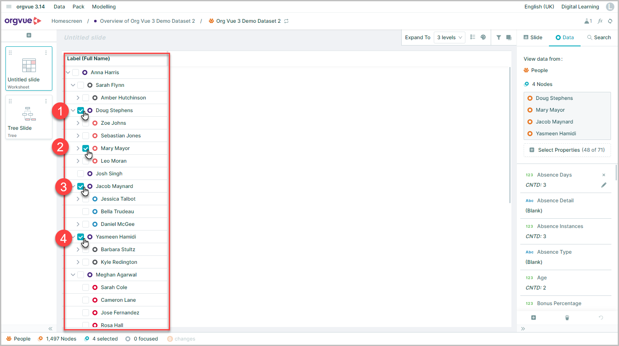Viewport: 619px width, 346px height.
Task: Tick the checkbox for Meghan Agarwal
Action: 81,275
